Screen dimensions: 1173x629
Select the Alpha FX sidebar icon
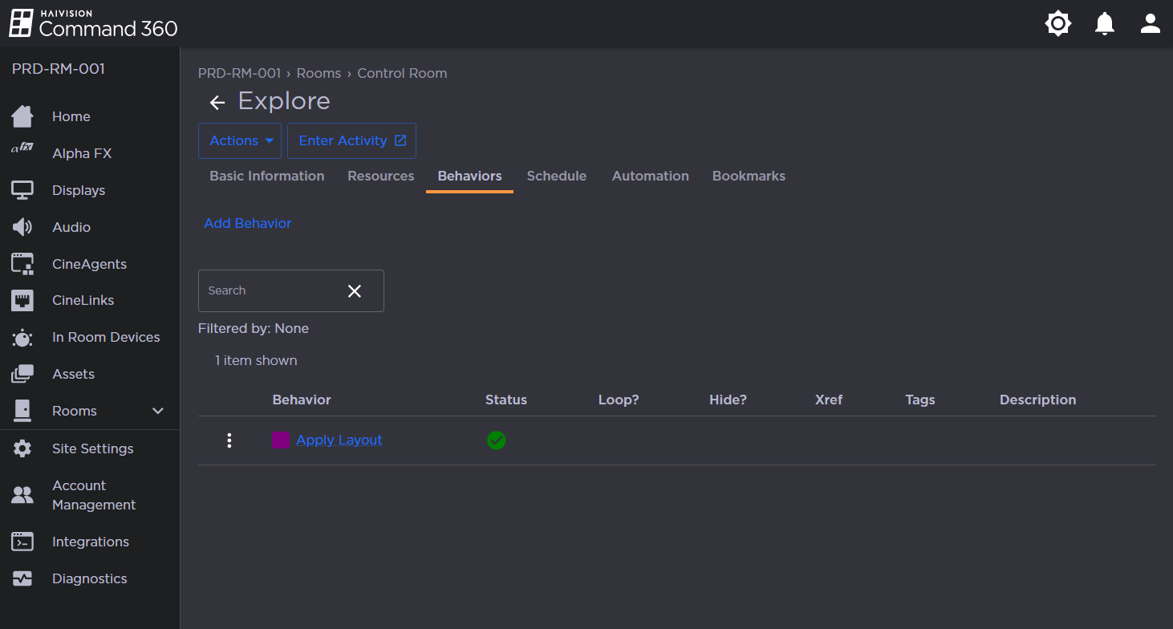pos(22,153)
